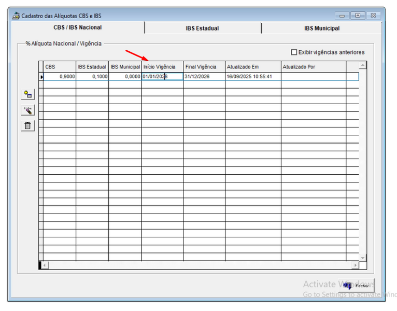
Task: Select the CBS / IBS Nacional tab
Action: click(x=78, y=27)
